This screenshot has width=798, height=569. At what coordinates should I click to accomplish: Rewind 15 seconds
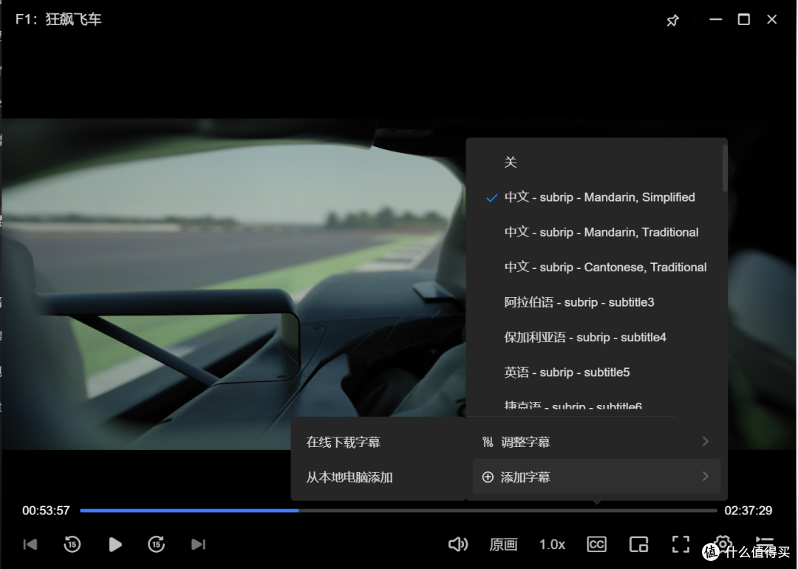72,544
